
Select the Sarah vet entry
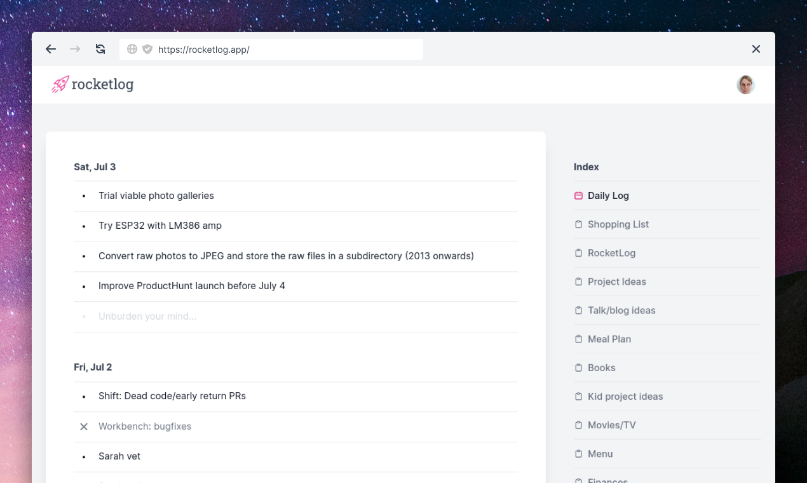click(x=119, y=456)
